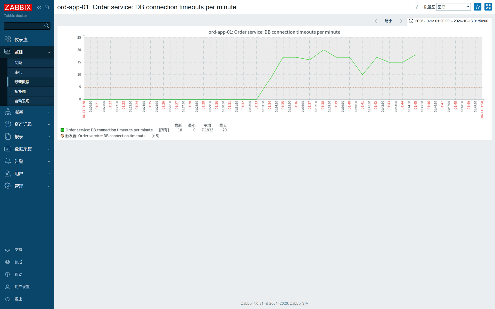Click the 用户设置 person icon

[x=7, y=287]
